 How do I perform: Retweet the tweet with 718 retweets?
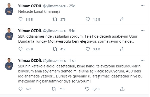click(x=54, y=89)
